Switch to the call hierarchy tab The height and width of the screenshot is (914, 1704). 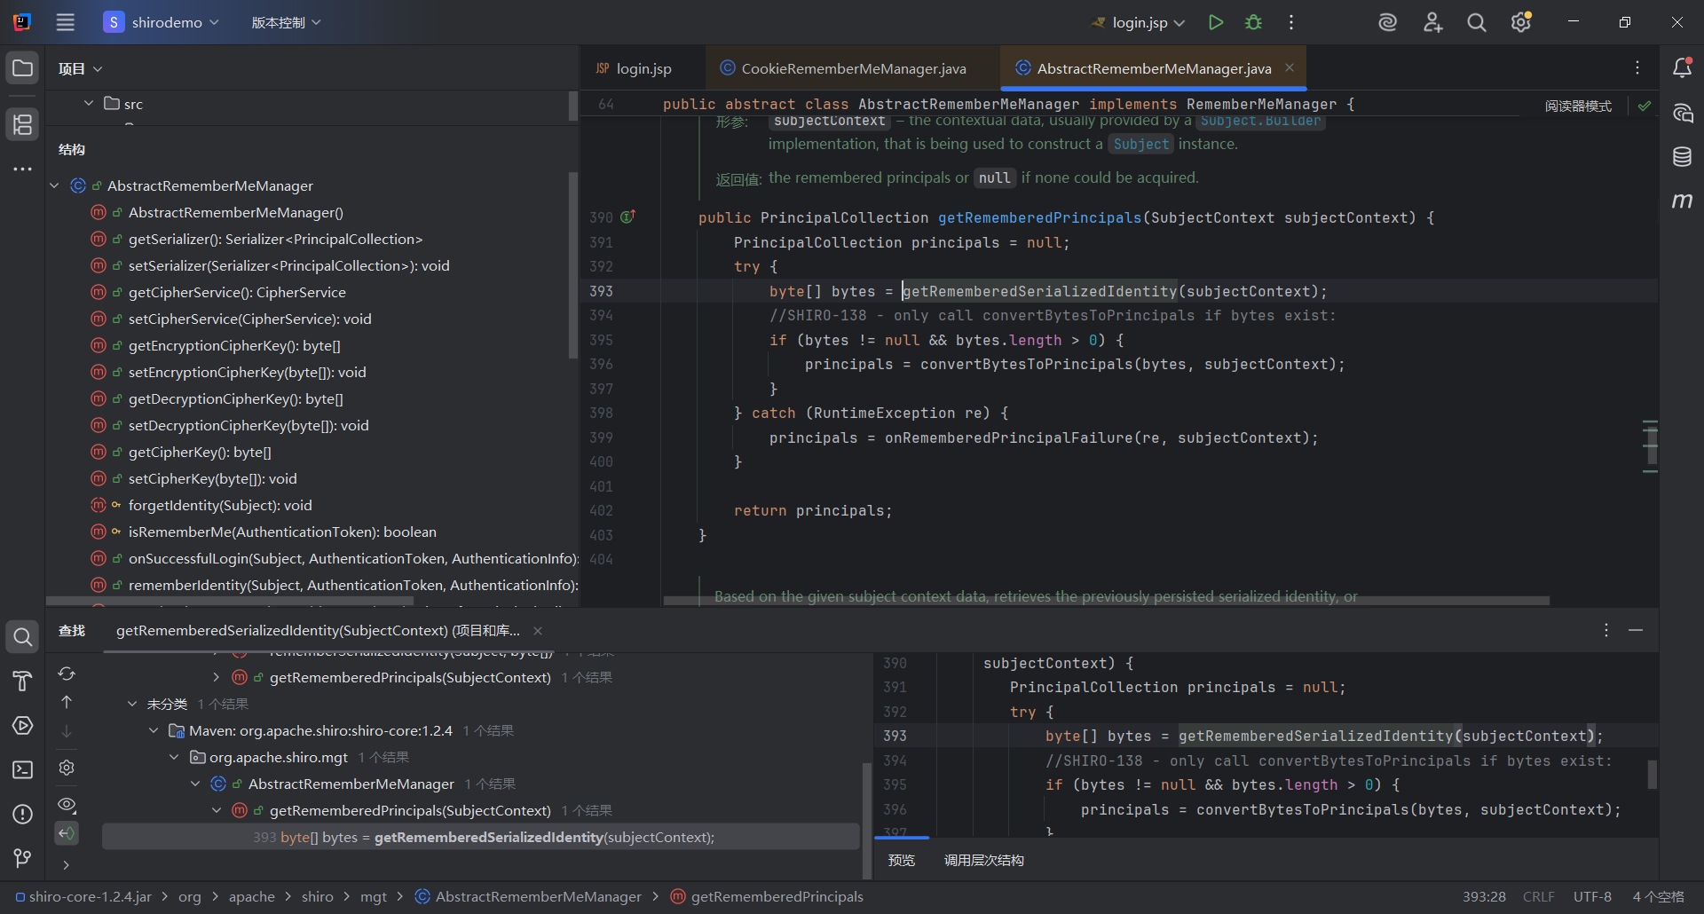pyautogui.click(x=983, y=860)
